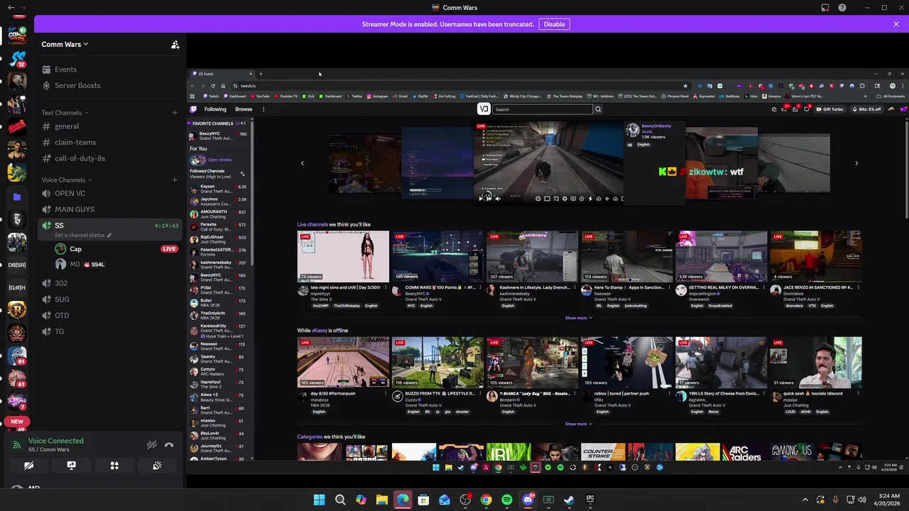The image size is (909, 511).
Task: Collapse the Twitch favorite channels sidebar
Action: 243,123
